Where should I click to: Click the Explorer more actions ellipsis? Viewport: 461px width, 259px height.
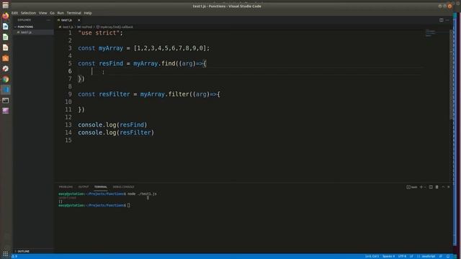(x=48, y=20)
